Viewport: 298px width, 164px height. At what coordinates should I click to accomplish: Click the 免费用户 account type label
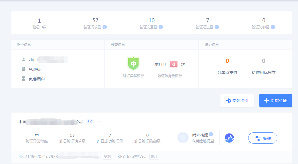[37, 79]
